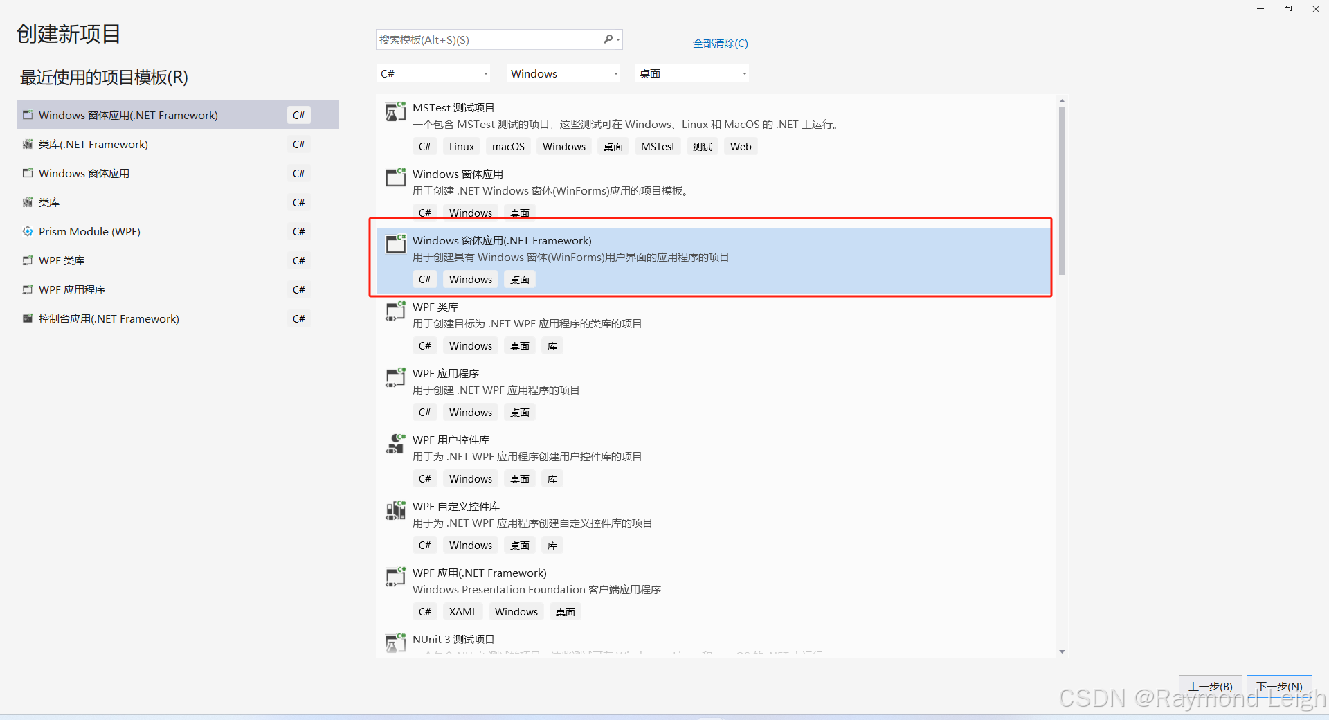Click the recent Windows 窗体应用 icon
The image size is (1329, 720).
(28, 173)
